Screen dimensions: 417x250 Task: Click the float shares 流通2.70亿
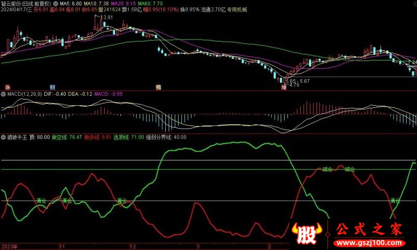coord(213,10)
